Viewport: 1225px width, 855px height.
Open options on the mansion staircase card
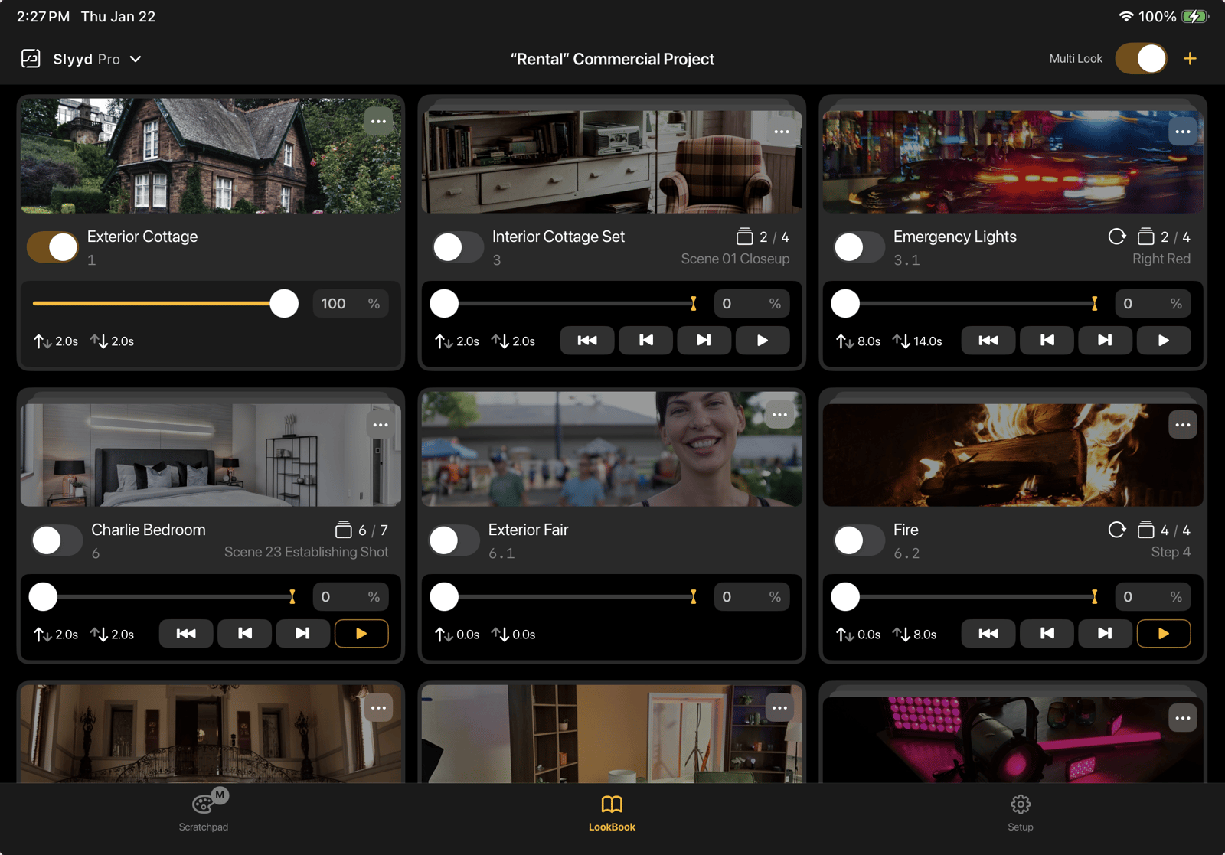[378, 708]
